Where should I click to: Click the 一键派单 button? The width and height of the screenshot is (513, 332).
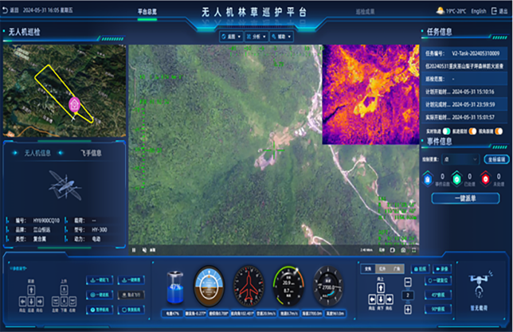[x=464, y=199]
